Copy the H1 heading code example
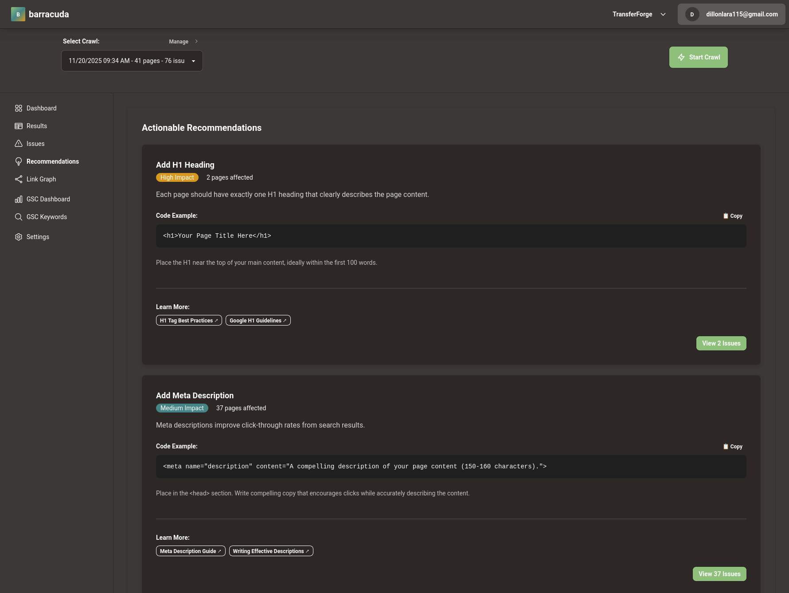This screenshot has height=593, width=789. [x=732, y=216]
